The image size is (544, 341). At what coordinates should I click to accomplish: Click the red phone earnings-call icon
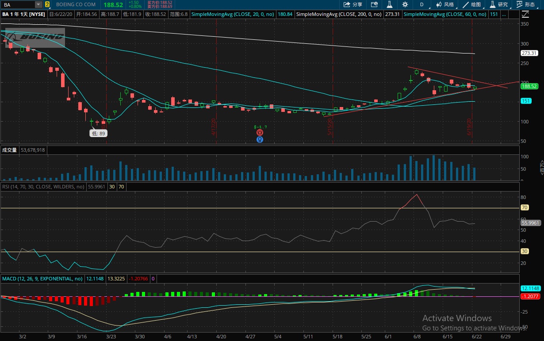click(x=260, y=132)
